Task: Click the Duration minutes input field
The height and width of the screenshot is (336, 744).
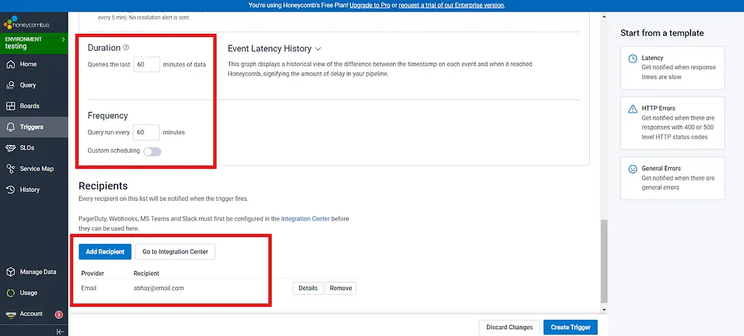Action: pyautogui.click(x=146, y=64)
